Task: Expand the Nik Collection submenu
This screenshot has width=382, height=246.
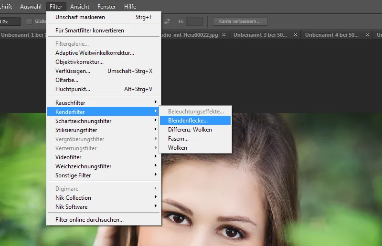Action: click(104, 197)
